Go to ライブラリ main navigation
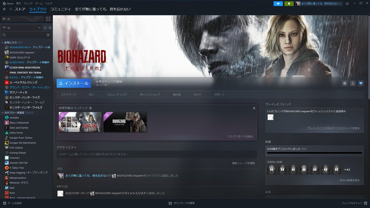The width and height of the screenshot is (370, 208). [x=38, y=9]
